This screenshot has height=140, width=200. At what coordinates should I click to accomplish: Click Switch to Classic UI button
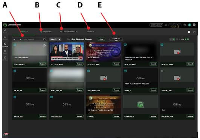coord(156,25)
